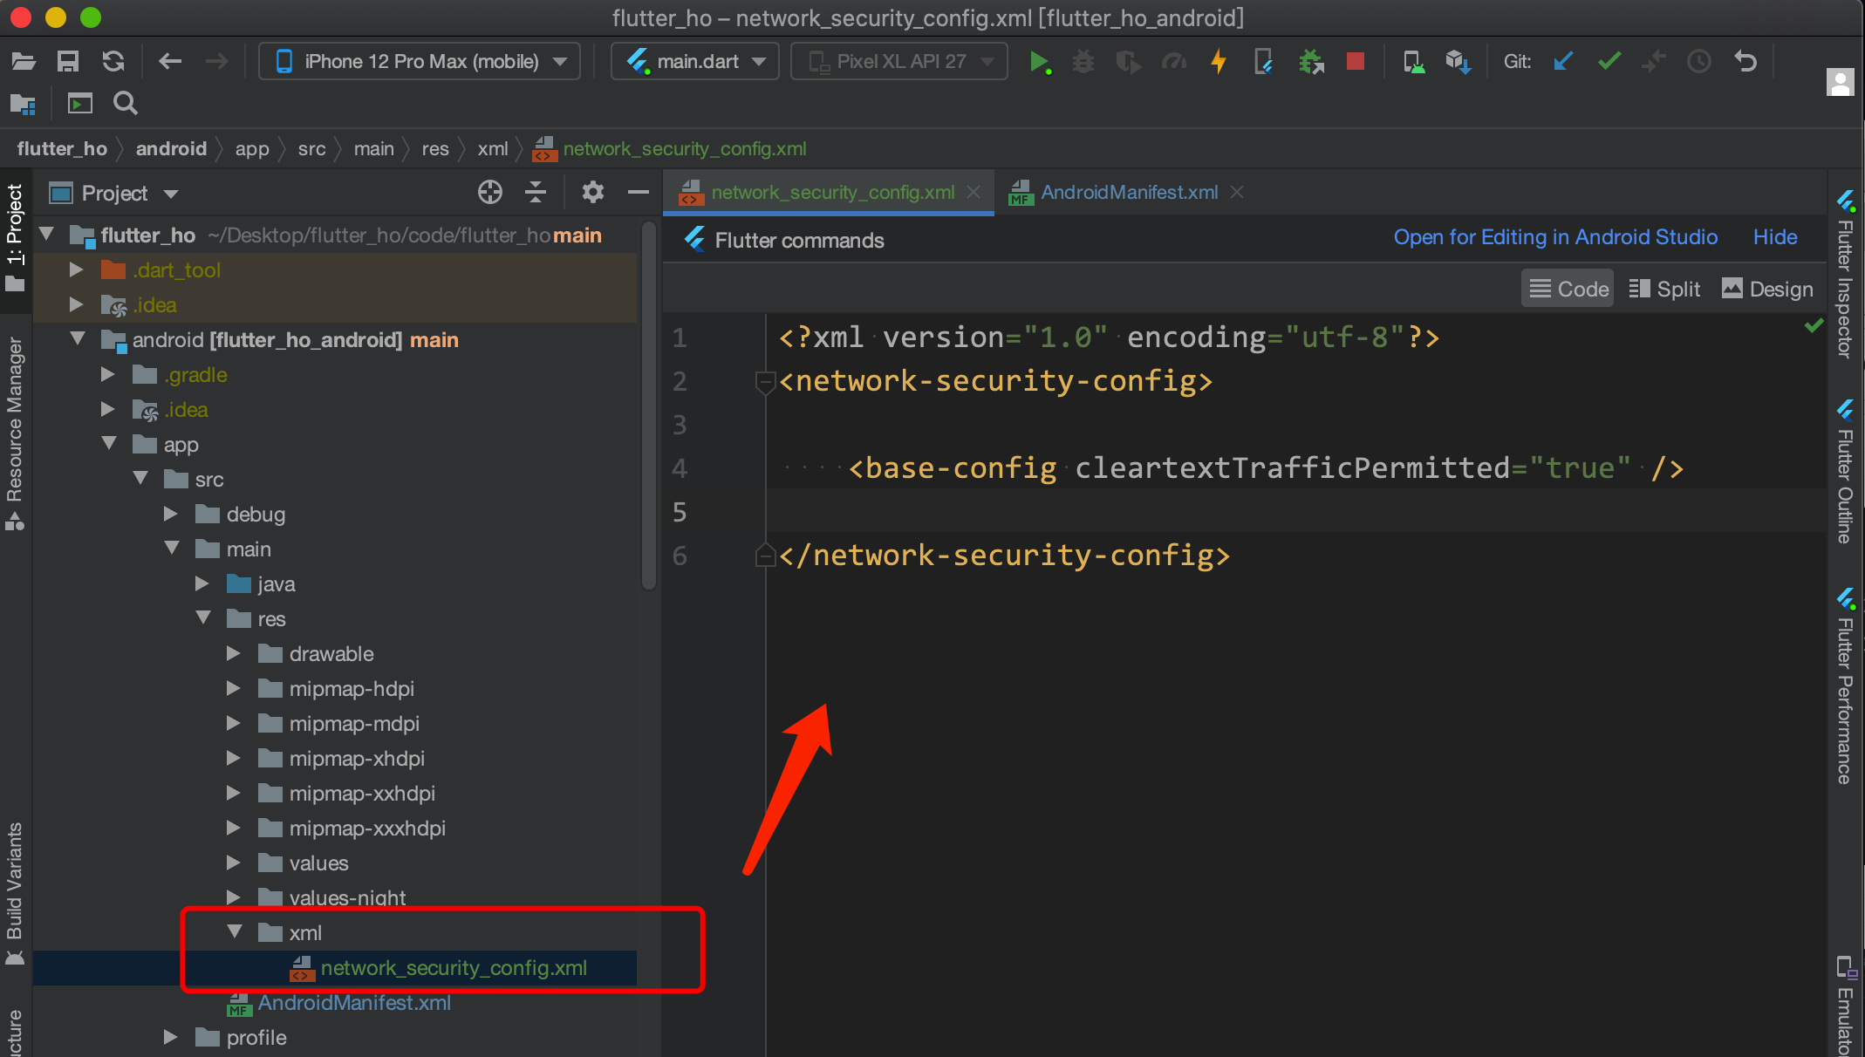Select network_security_config.xml in project tree
The image size is (1865, 1057).
[454, 968]
